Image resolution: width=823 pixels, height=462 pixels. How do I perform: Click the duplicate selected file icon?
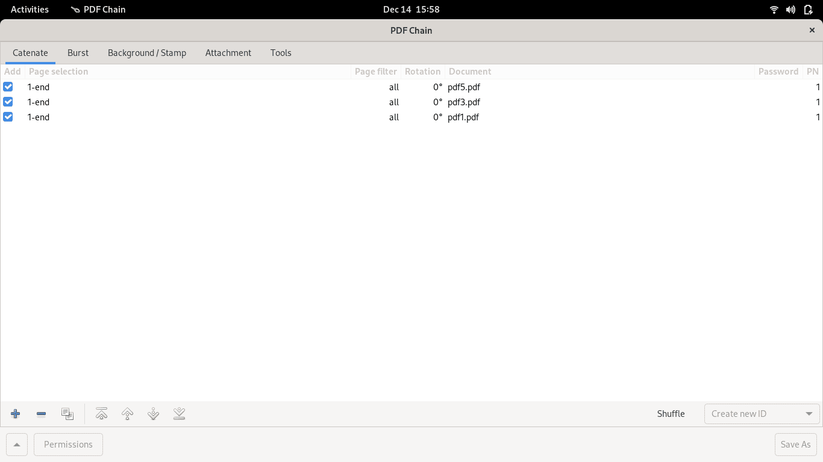click(67, 414)
